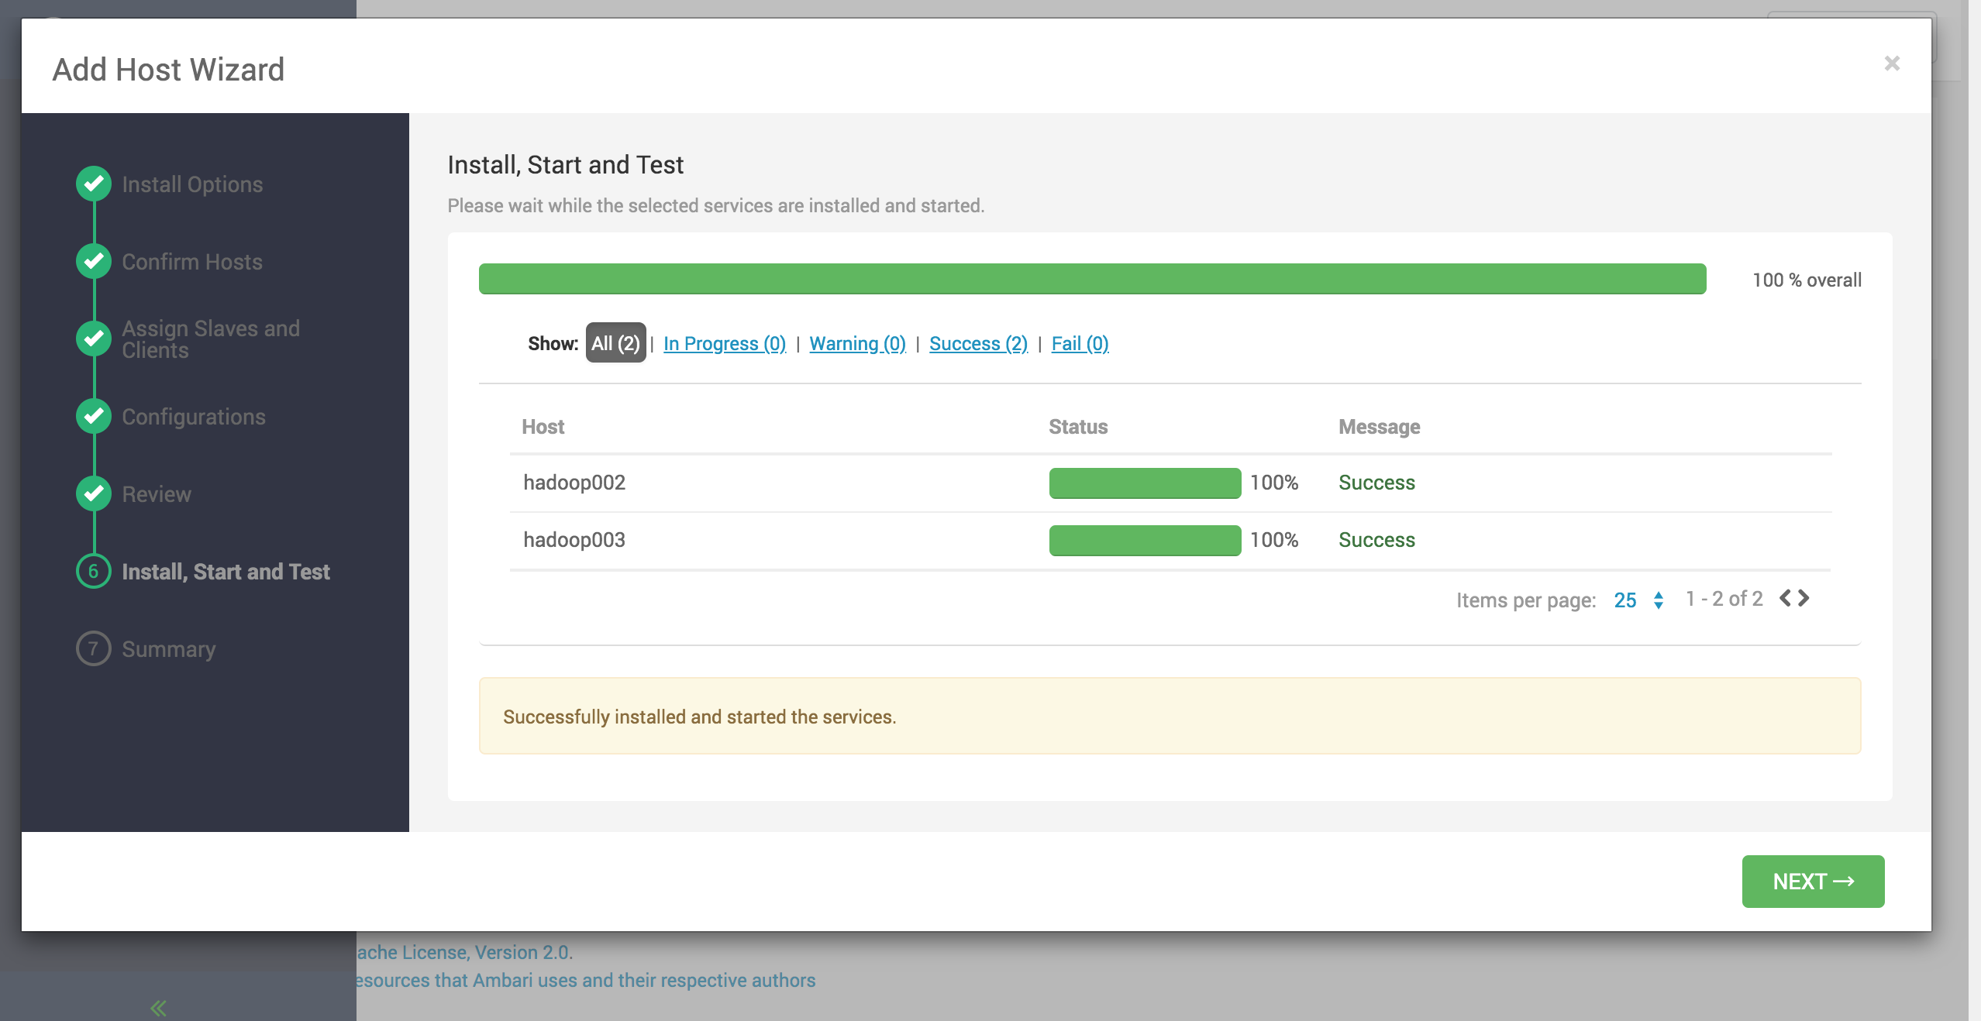Viewport: 1981px width, 1021px height.
Task: Collapse sidebar with double chevron icon
Action: 159,1008
